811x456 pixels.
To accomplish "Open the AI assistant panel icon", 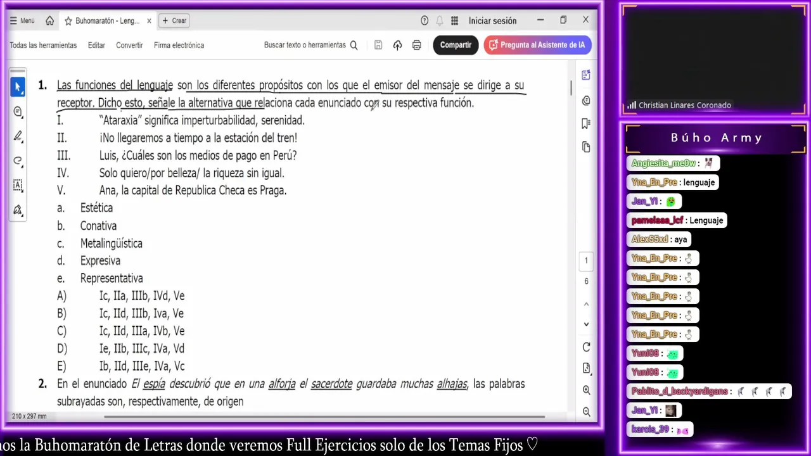I will pyautogui.click(x=586, y=75).
